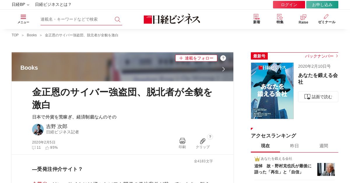Open help icon above クリップ
Image resolution: width=350 pixels, height=183 pixels.
tap(210, 137)
